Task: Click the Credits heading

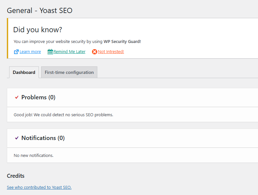Action: [x=16, y=176]
